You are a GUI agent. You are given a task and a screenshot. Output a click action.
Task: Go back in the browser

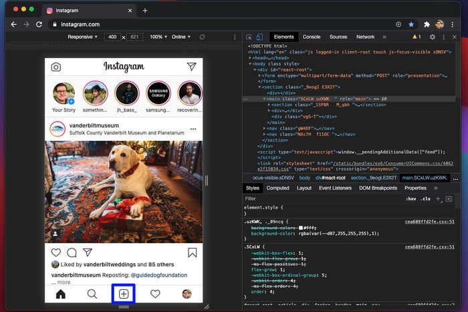[x=14, y=25]
